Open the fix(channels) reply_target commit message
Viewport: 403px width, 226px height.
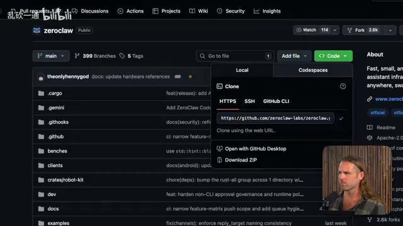pos(229,223)
